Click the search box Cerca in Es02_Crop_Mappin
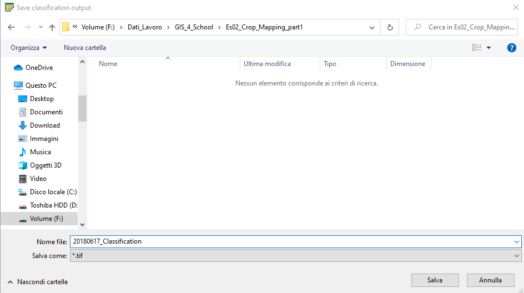524x293 pixels. point(462,27)
